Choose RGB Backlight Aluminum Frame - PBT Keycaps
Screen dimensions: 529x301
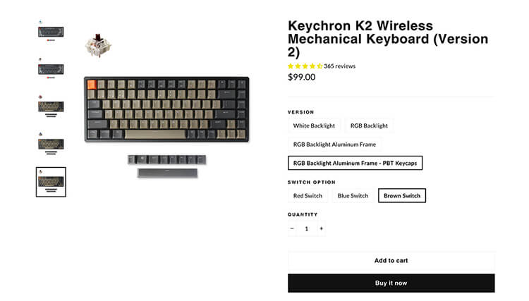355,163
